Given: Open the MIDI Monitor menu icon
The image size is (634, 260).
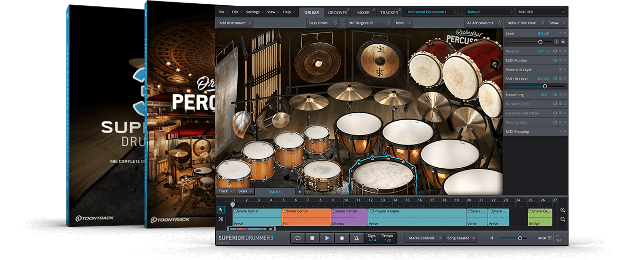Looking at the screenshot, I should tap(560, 60).
